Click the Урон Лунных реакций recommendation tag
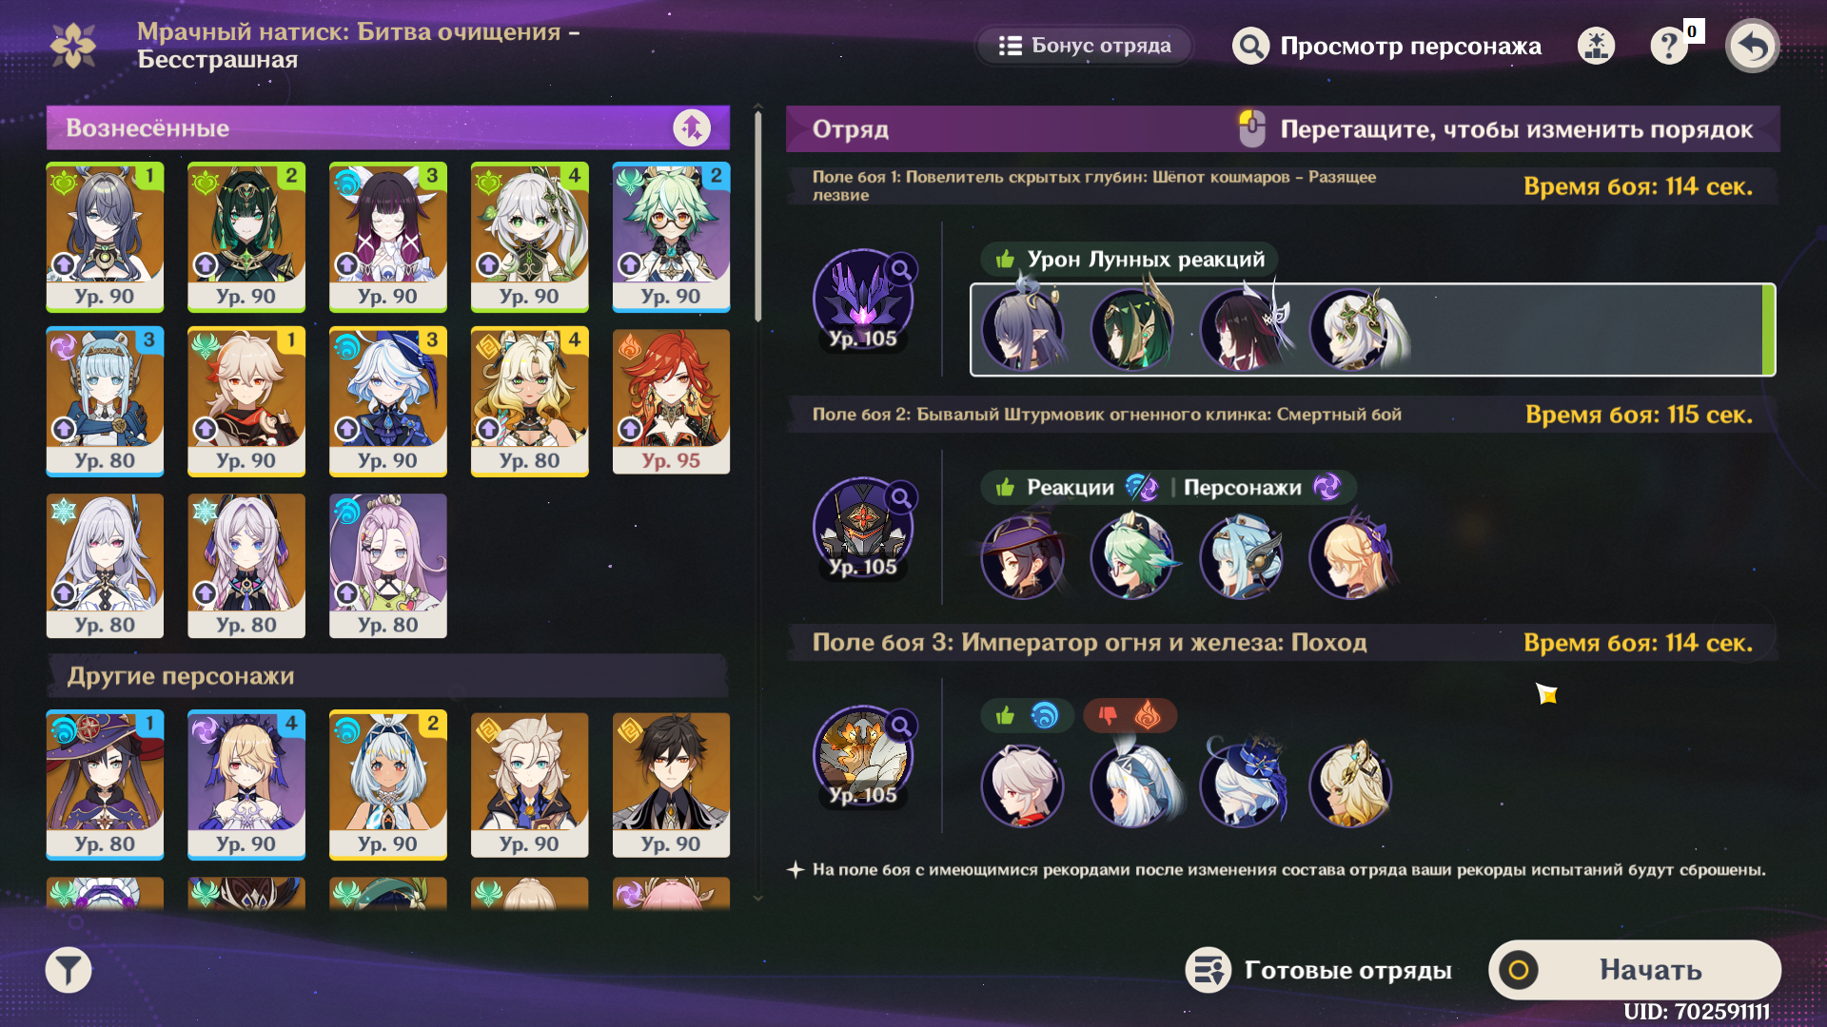The width and height of the screenshot is (1827, 1027). point(1130,260)
